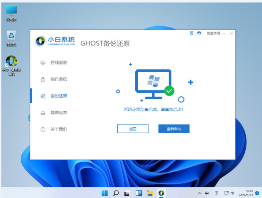This screenshot has height=198, width=262.
Task: Select 制作系统 in the sidebar
Action: [x=58, y=79]
